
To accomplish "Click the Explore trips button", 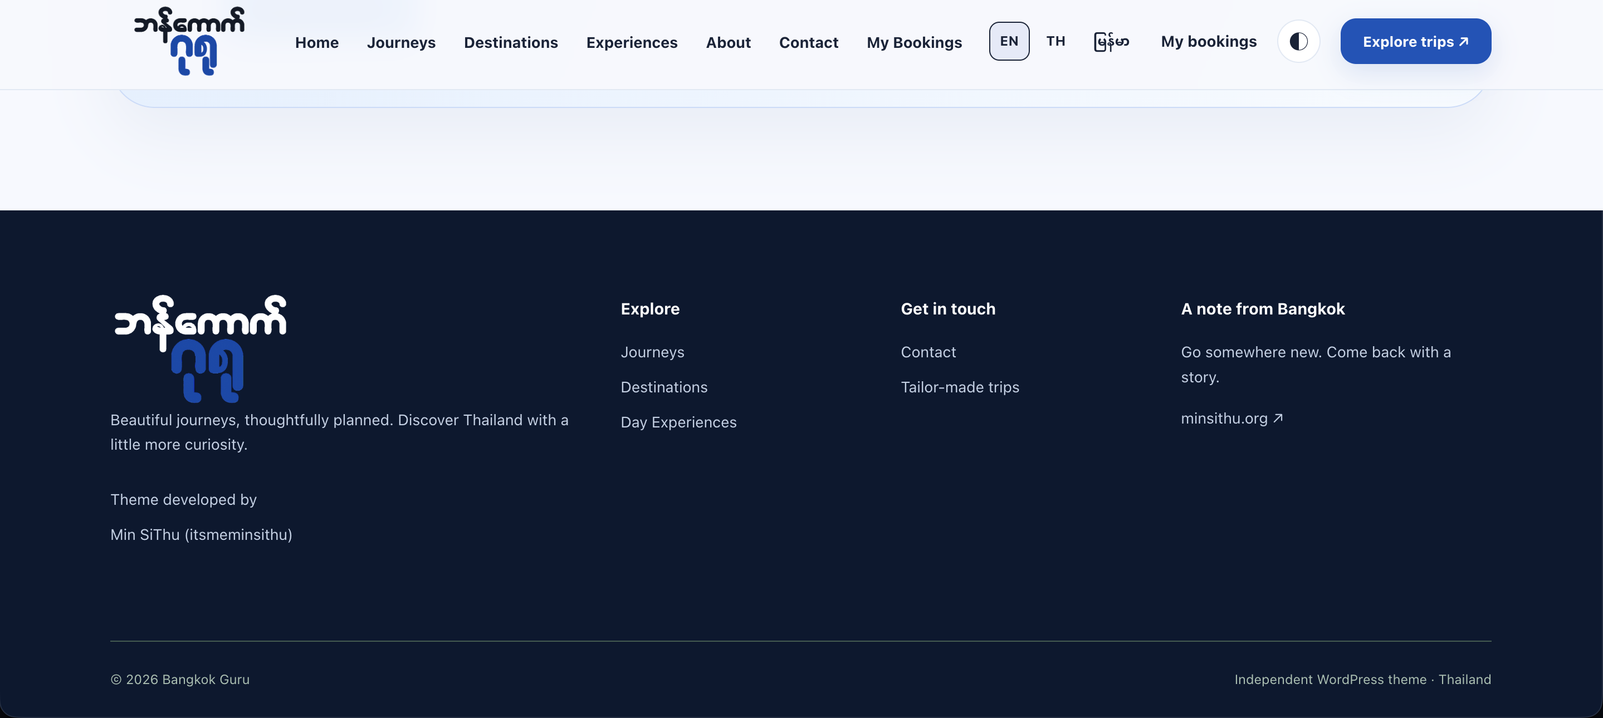I will [1416, 42].
